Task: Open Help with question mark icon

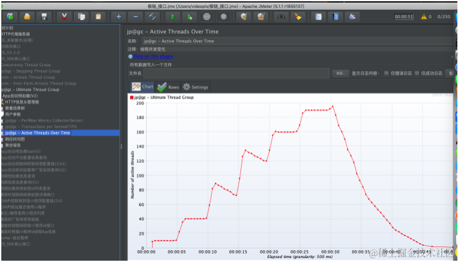Action: click(x=335, y=17)
